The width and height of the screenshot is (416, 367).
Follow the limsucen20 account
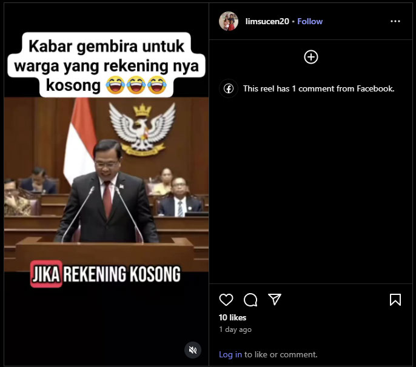point(310,21)
